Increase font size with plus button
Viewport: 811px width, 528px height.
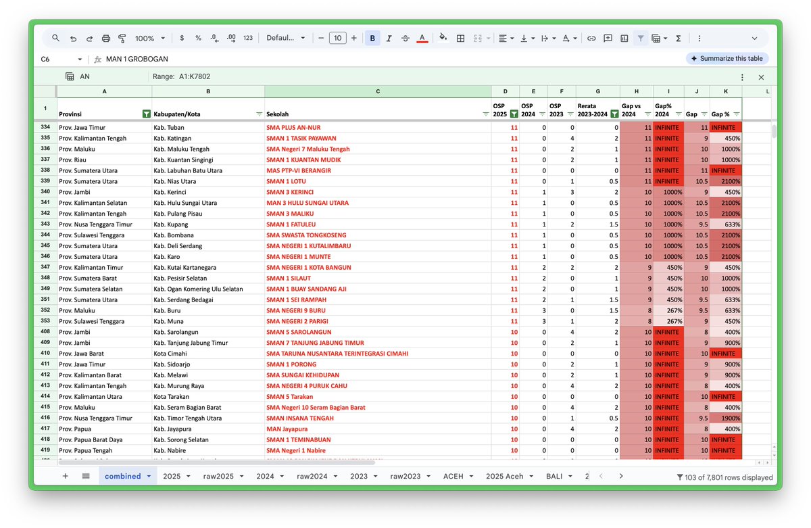(x=353, y=39)
